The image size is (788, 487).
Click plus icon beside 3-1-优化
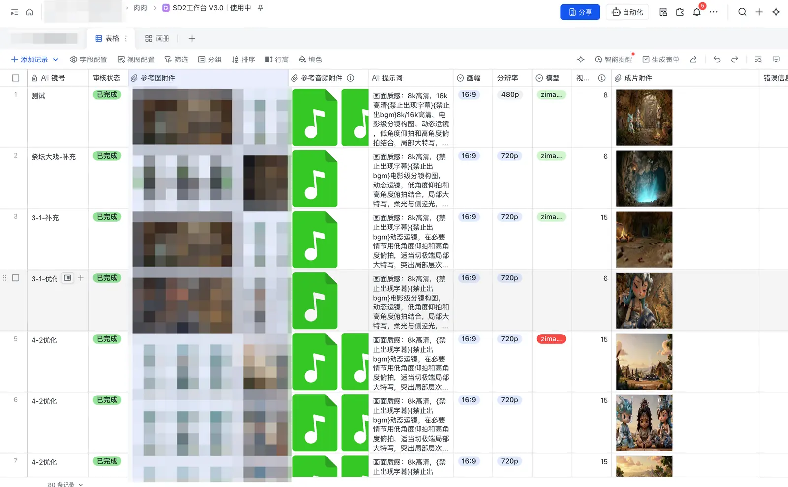point(81,278)
